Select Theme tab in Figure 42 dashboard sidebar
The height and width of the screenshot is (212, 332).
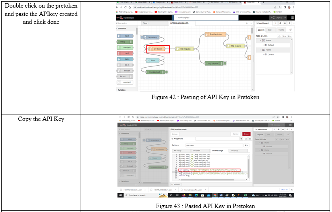(x=281, y=30)
